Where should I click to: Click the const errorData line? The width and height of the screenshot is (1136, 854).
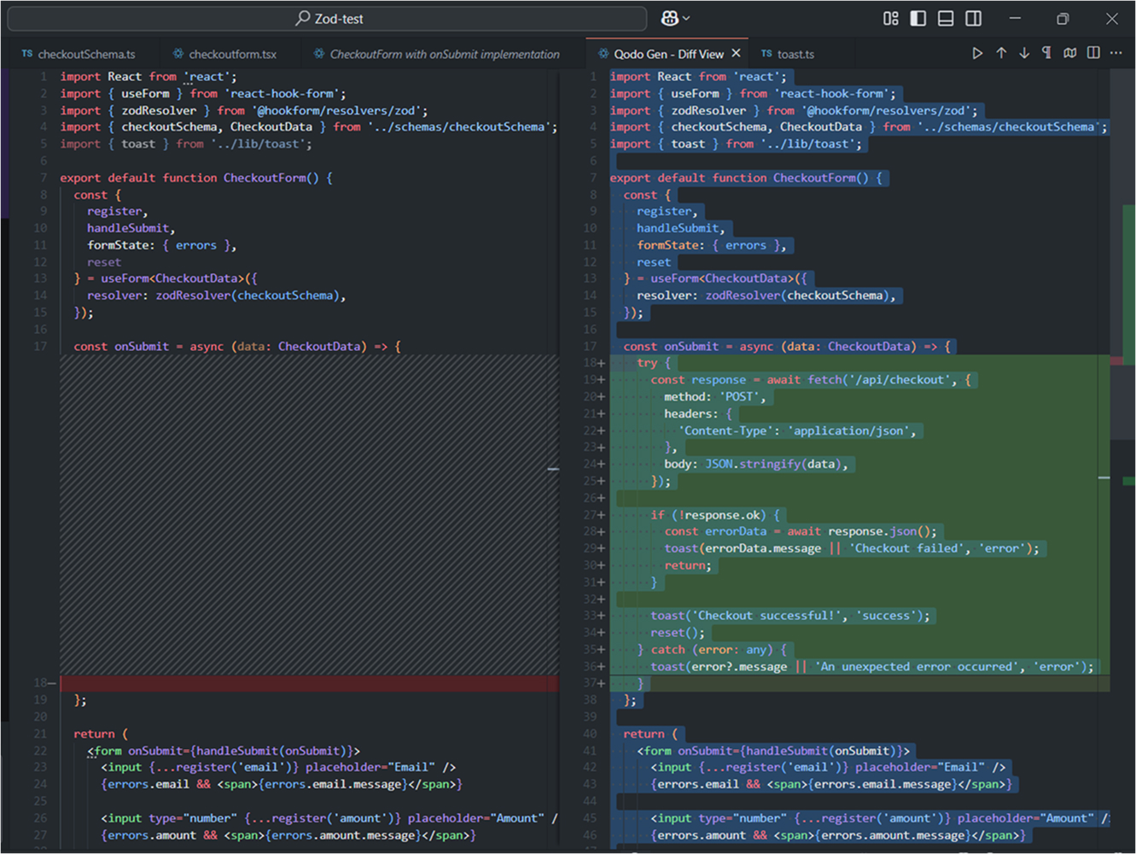(801, 532)
